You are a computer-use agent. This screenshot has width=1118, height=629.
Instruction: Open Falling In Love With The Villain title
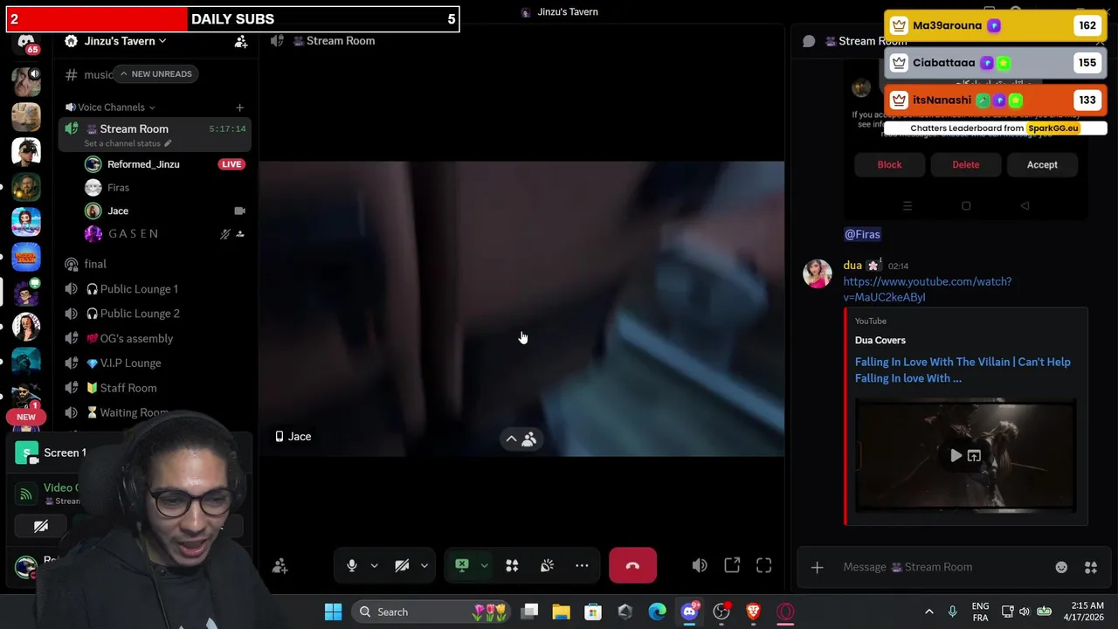coord(963,370)
